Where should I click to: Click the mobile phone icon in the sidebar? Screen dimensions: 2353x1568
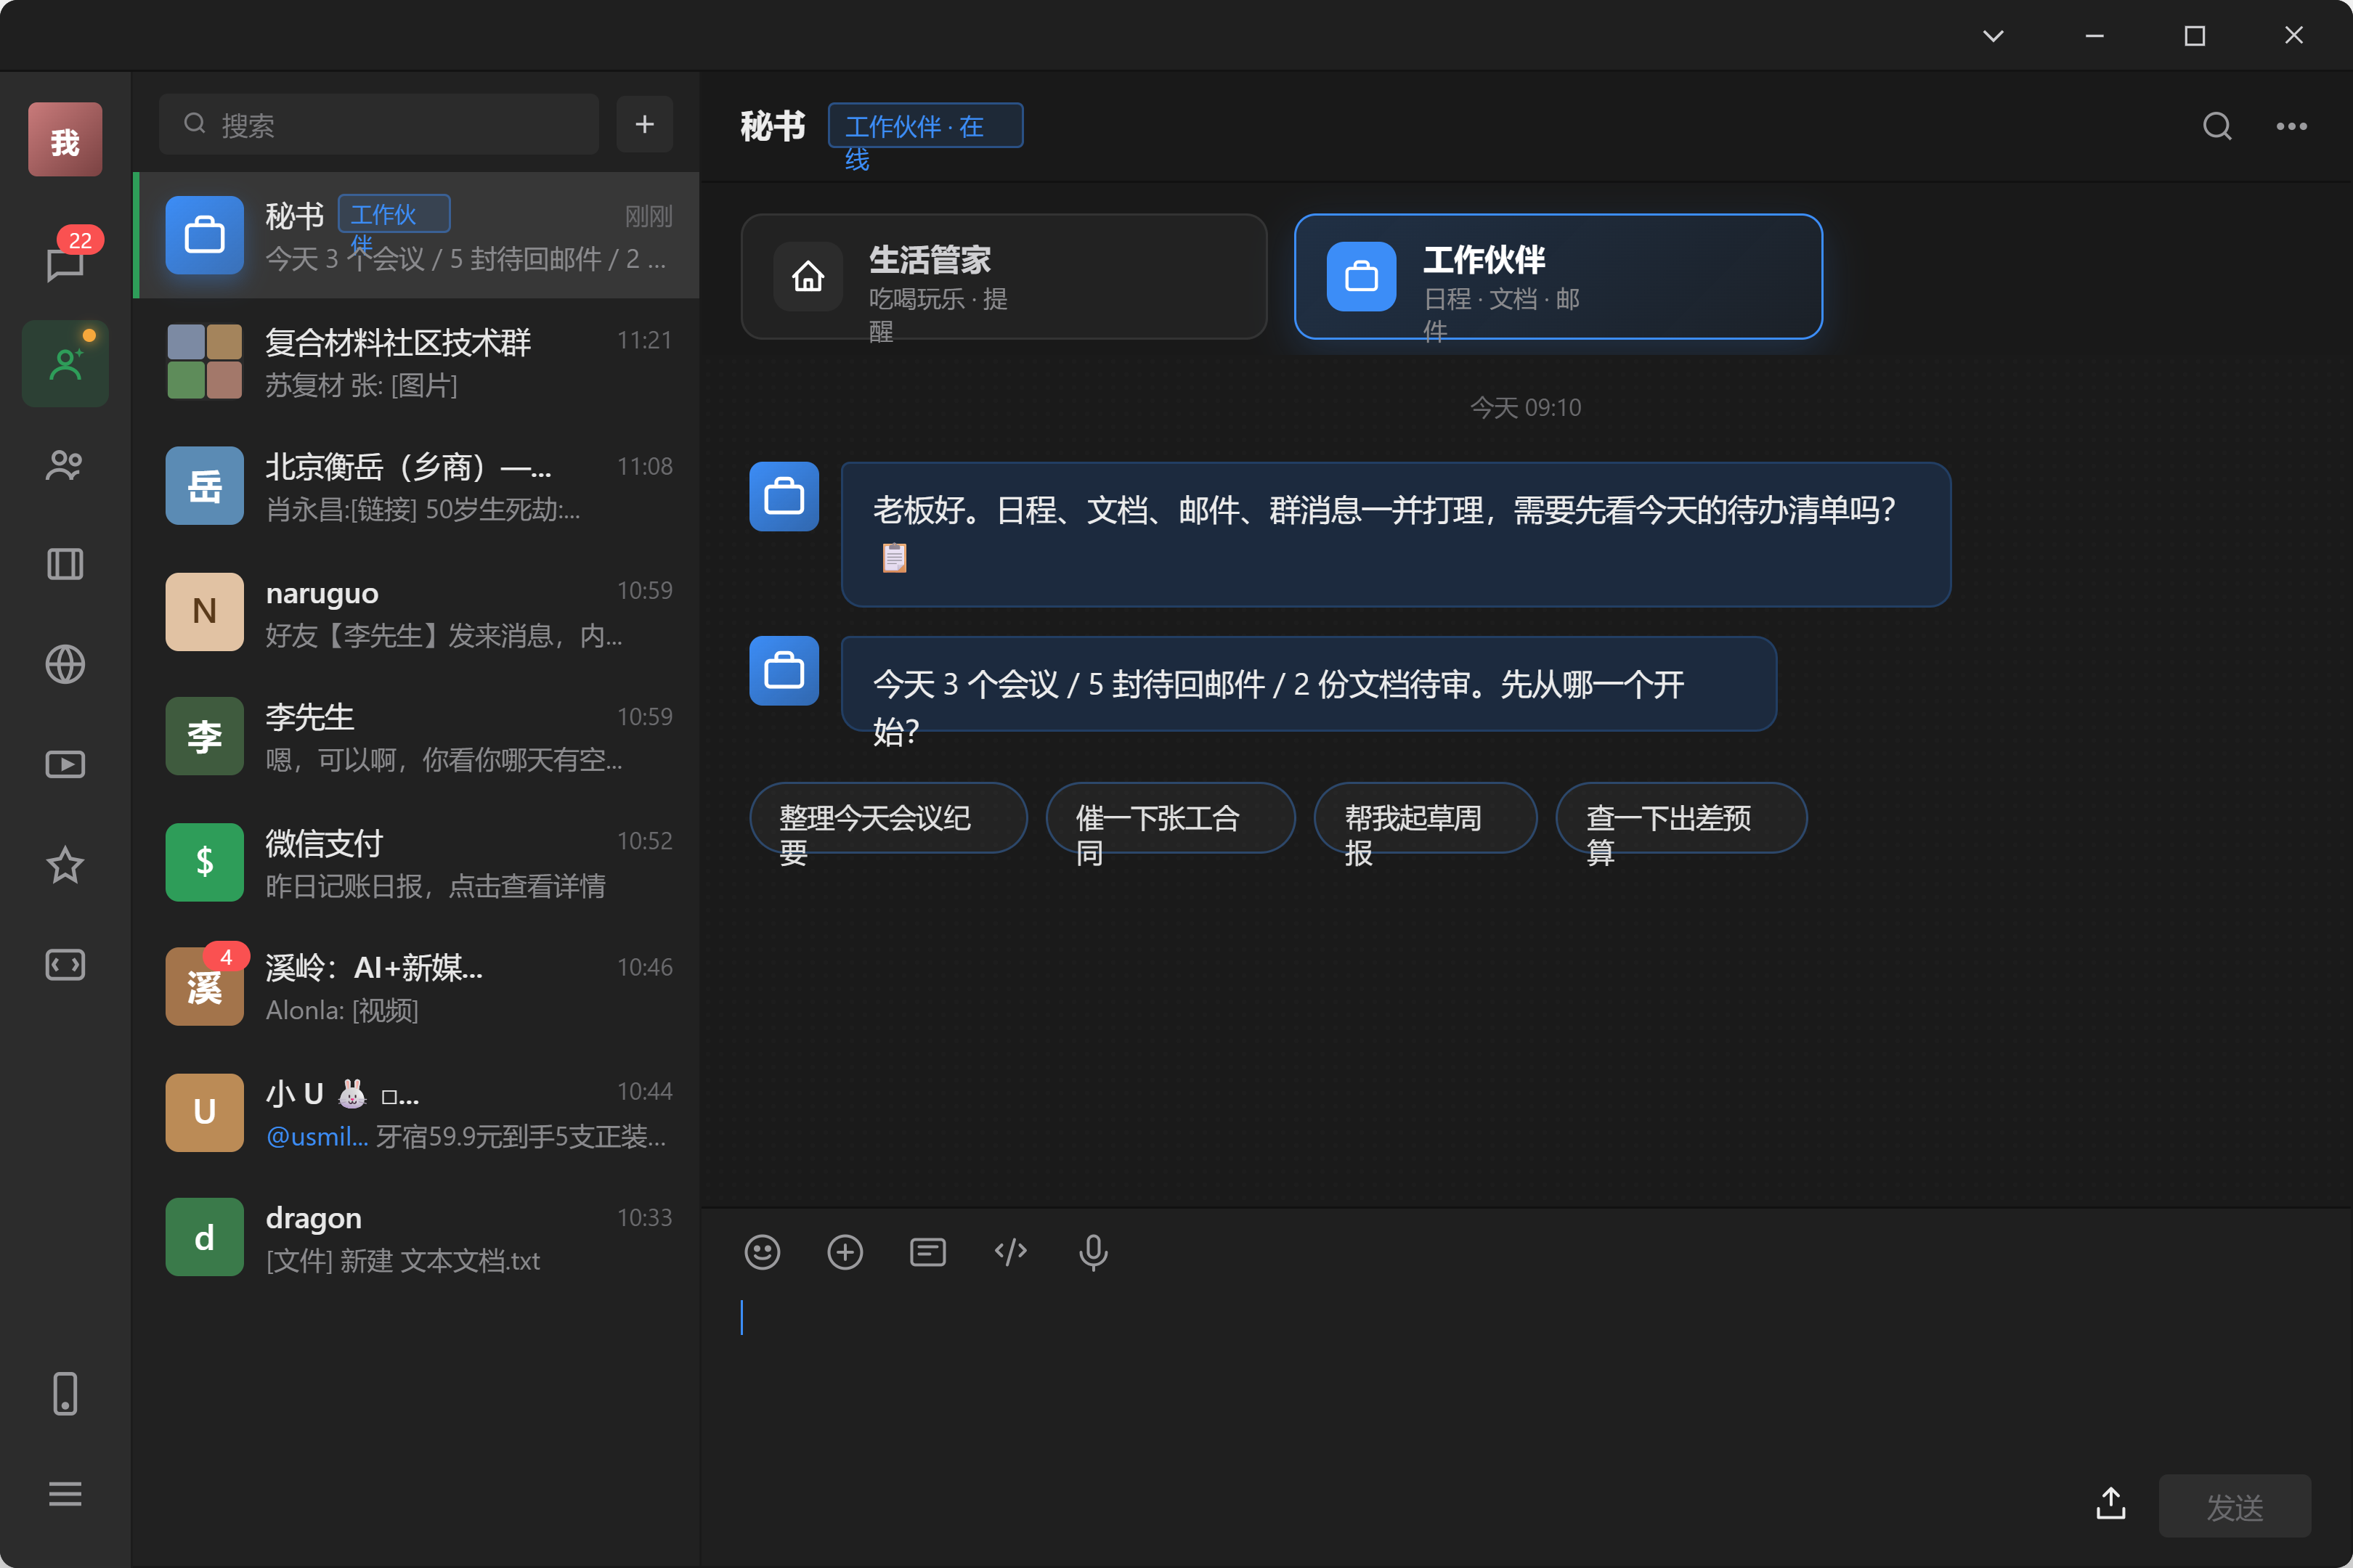click(65, 1393)
